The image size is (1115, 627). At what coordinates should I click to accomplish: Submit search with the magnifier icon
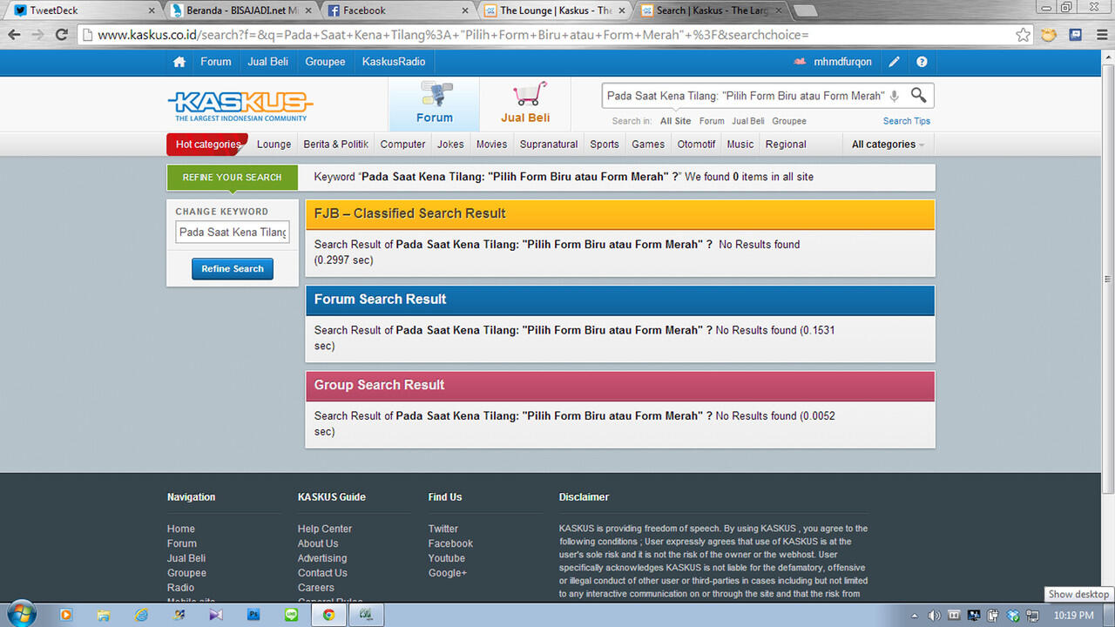click(x=919, y=95)
